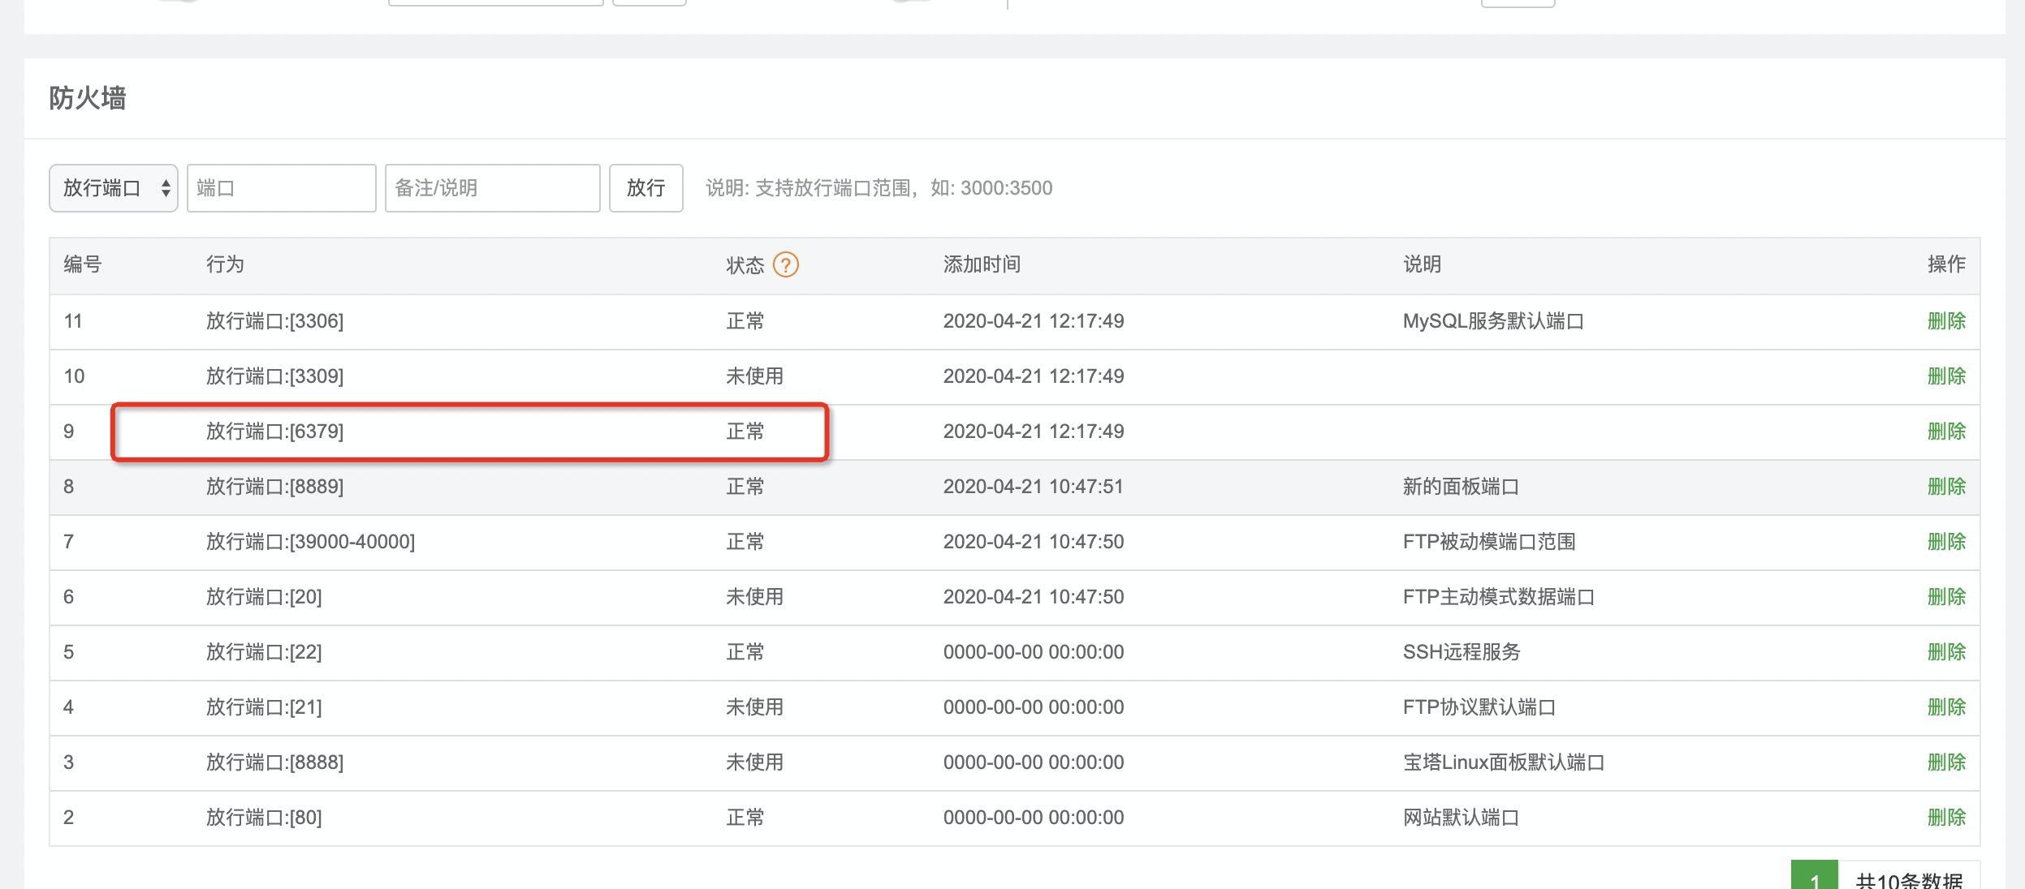Image resolution: width=2025 pixels, height=889 pixels.
Task: Click pagination page 1 button
Action: pos(1814,878)
